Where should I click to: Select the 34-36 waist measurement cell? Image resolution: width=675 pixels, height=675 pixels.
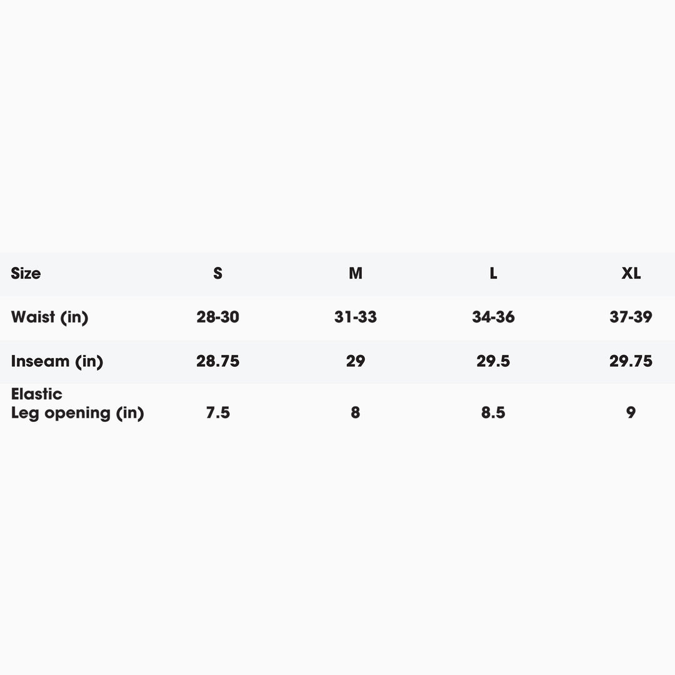click(493, 317)
